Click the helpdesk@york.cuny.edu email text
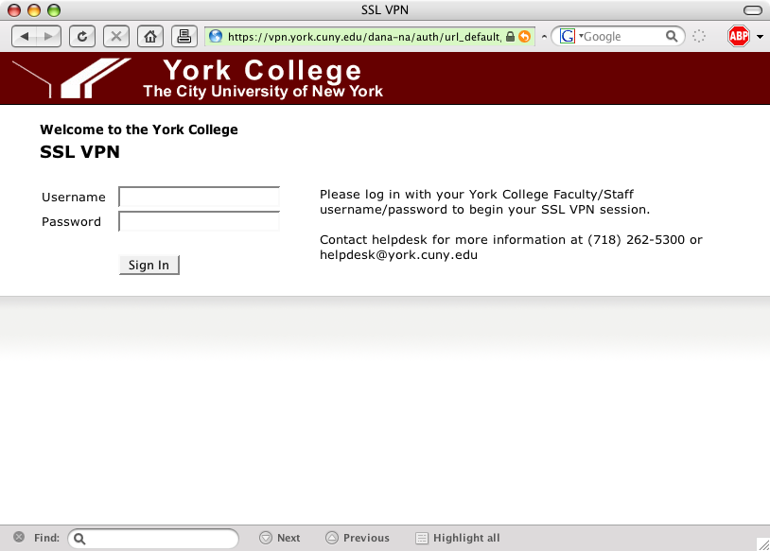The height and width of the screenshot is (551, 770). pos(398,254)
